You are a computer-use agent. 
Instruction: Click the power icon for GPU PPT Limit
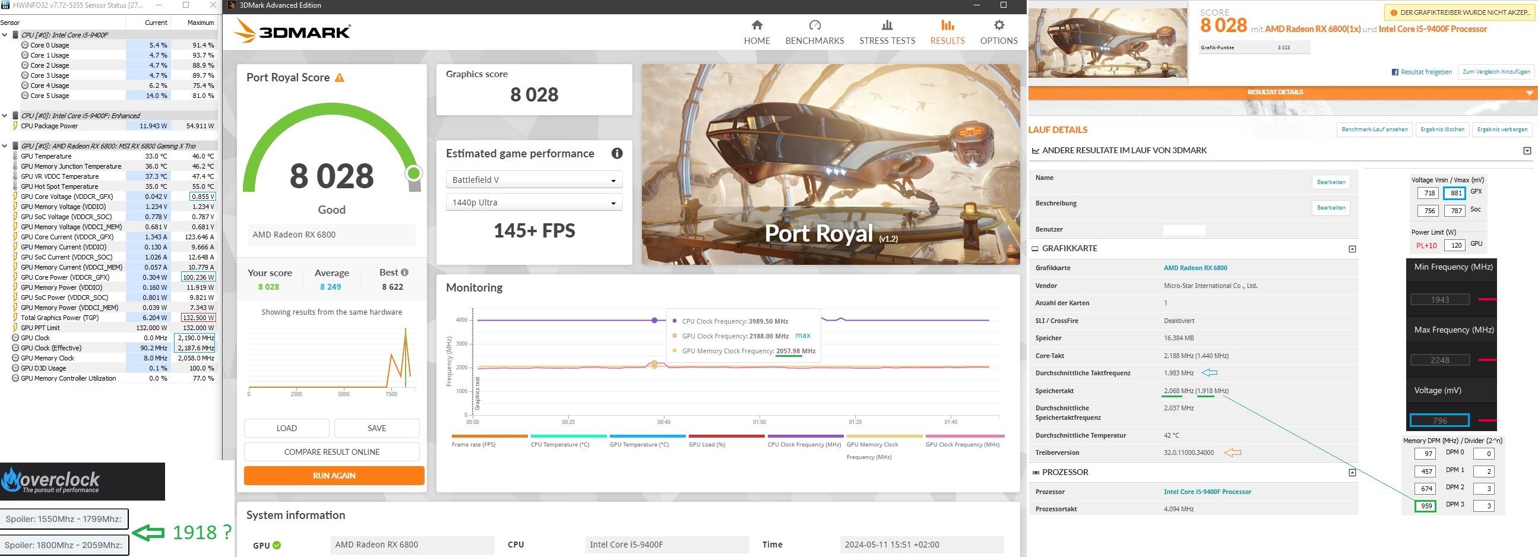click(x=15, y=328)
